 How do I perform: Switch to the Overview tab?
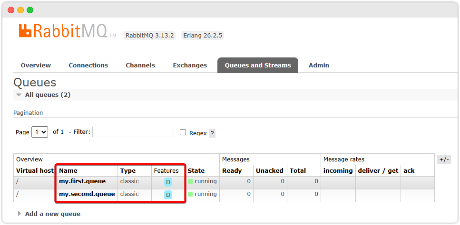36,65
